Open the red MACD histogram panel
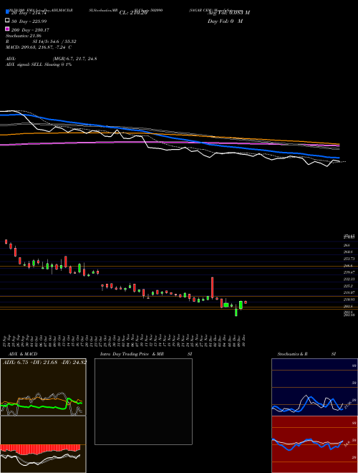Image resolution: width=358 pixels, height=473 pixels. tap(43, 444)
